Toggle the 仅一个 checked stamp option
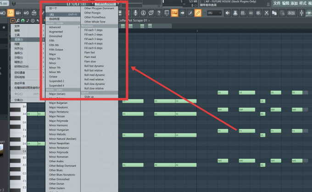The height and width of the screenshot is (192, 312). tap(63, 8)
